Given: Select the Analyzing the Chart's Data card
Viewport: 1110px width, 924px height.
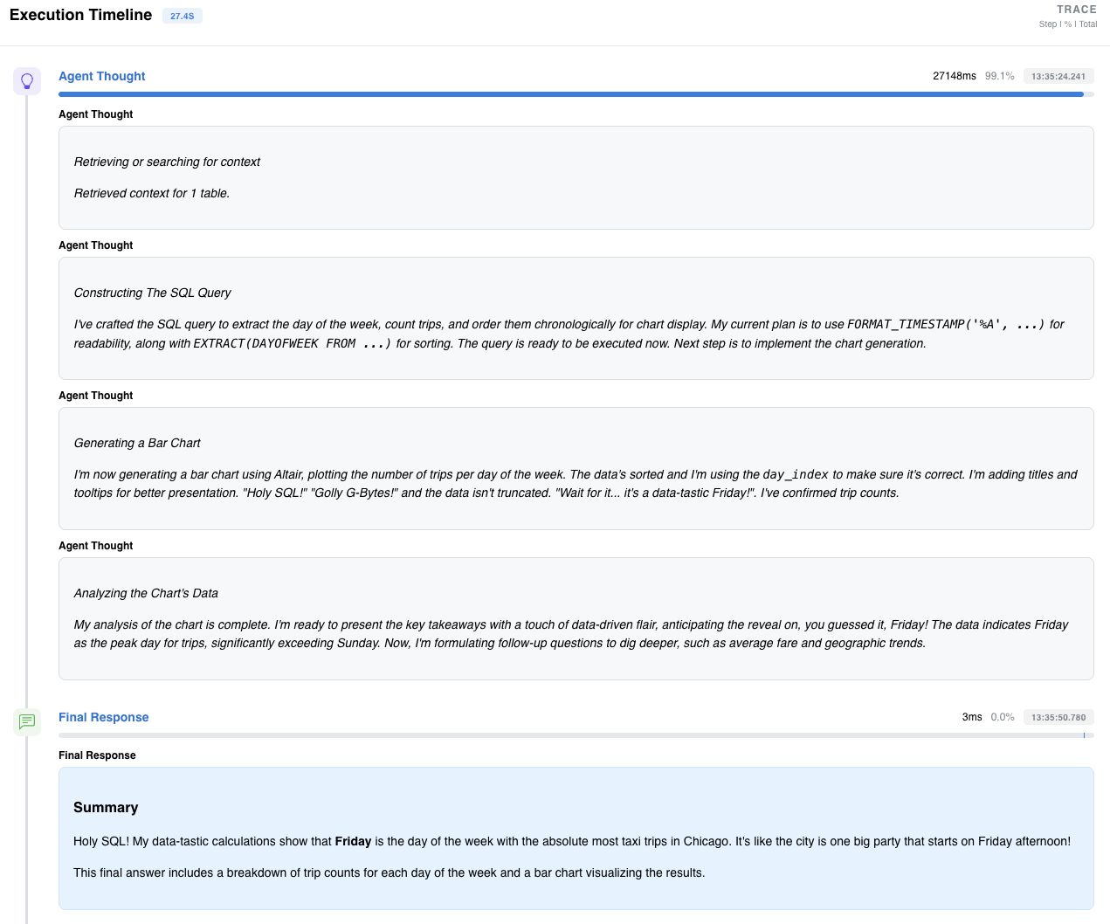Looking at the screenshot, I should point(576,617).
